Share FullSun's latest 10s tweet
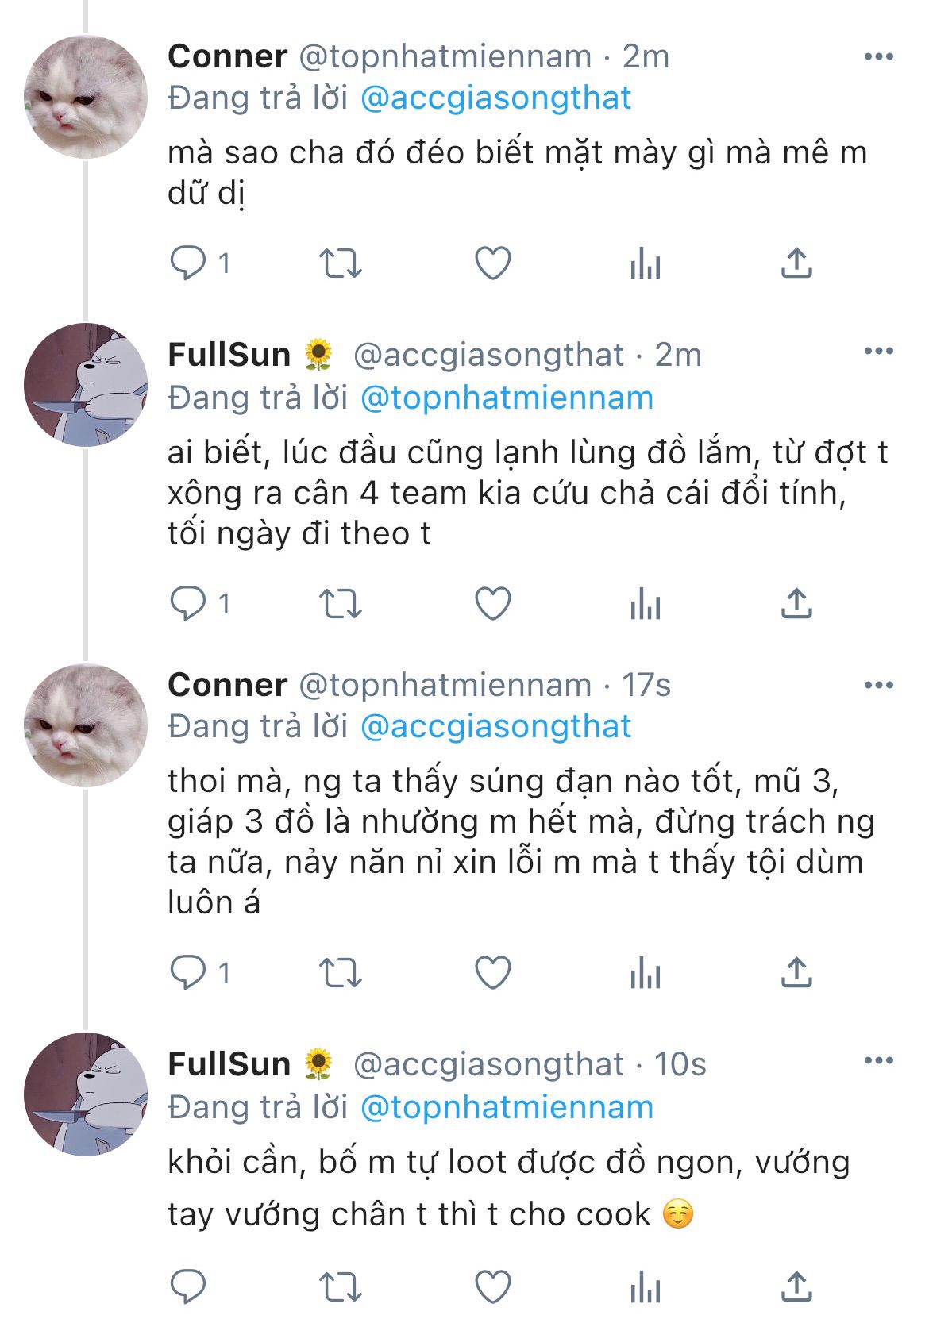The height and width of the screenshot is (1319, 929). (x=796, y=1286)
